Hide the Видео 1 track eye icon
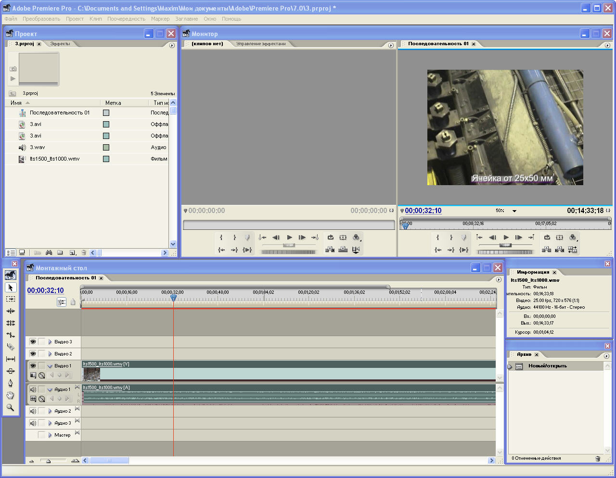Screen dimensions: 616x478 click(33, 365)
